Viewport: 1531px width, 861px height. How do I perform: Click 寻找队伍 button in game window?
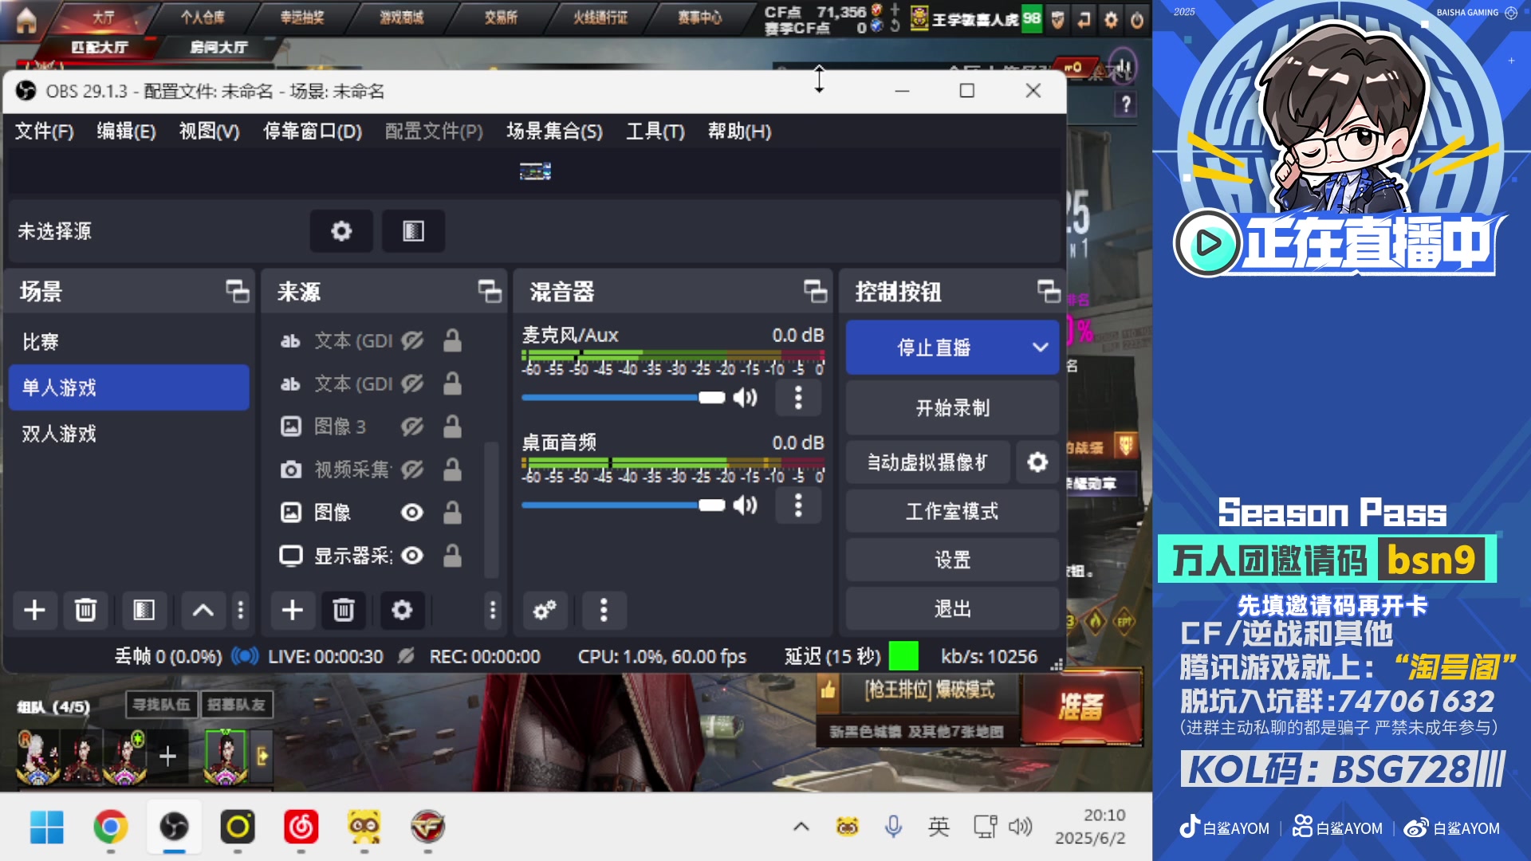coord(161,705)
